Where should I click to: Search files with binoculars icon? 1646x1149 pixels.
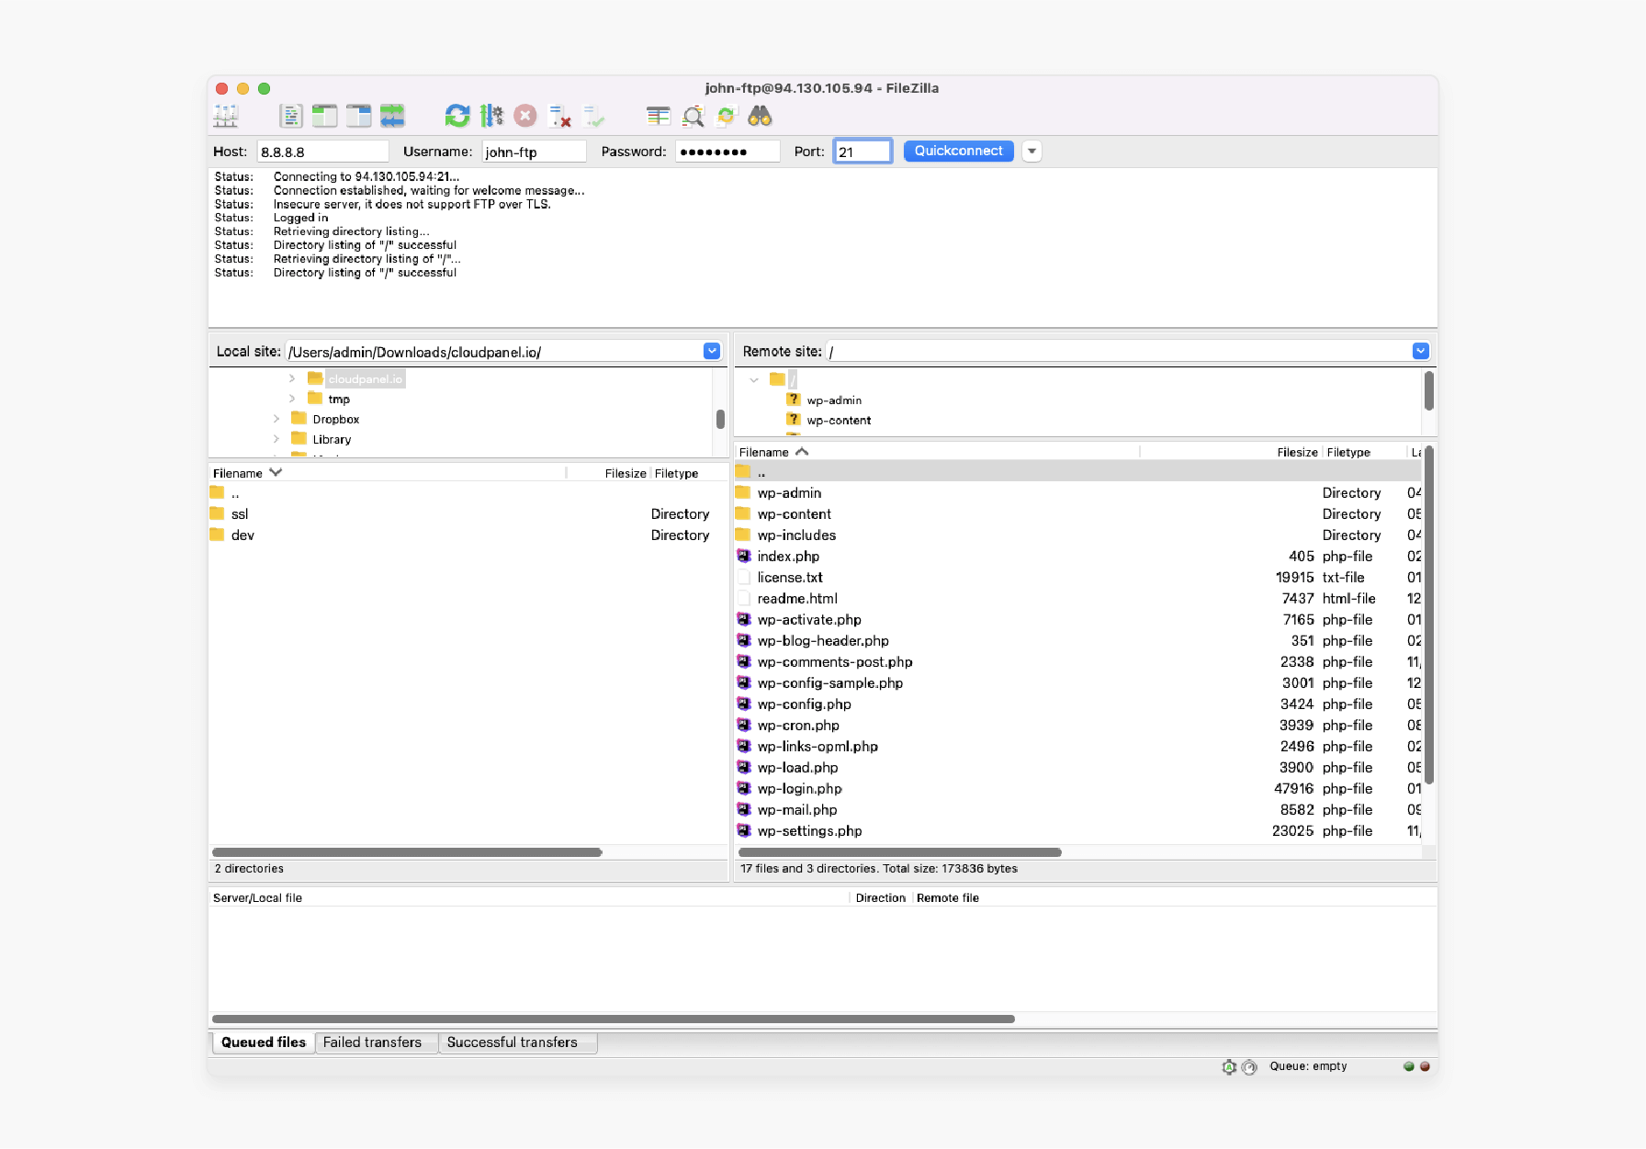[x=760, y=116]
